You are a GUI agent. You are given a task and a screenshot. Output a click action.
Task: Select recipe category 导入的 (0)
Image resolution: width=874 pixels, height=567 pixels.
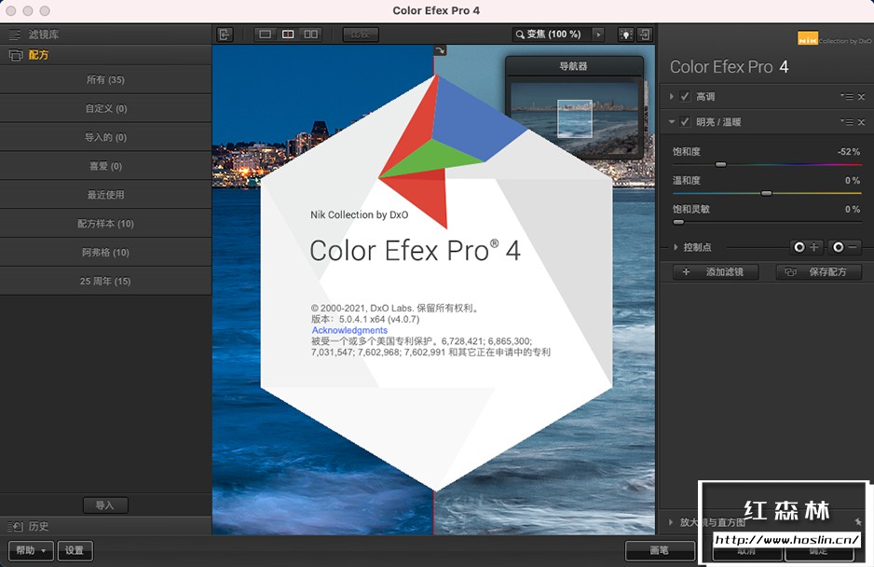click(x=106, y=137)
